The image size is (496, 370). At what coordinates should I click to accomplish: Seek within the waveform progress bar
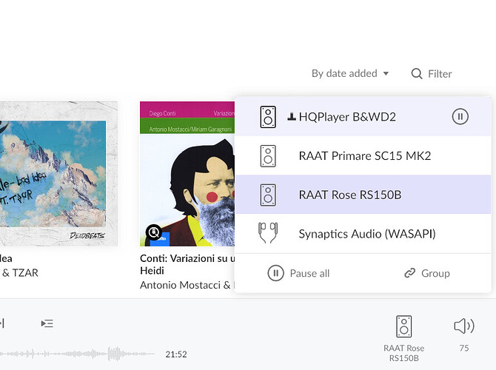point(78,354)
